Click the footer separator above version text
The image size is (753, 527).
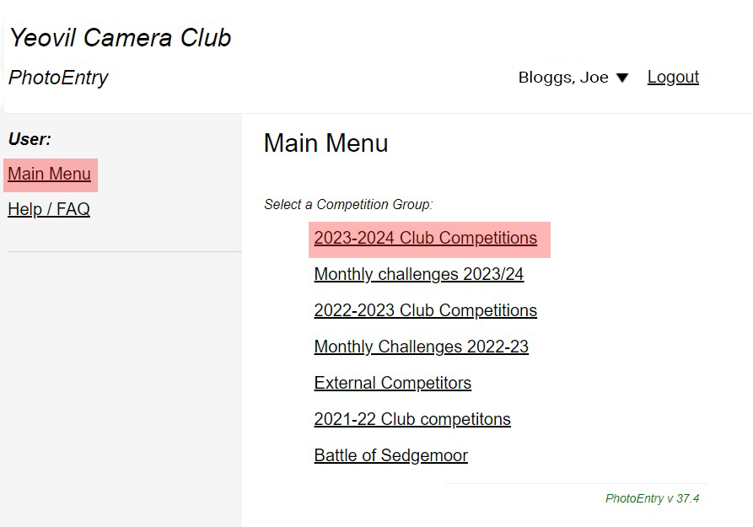click(x=576, y=483)
